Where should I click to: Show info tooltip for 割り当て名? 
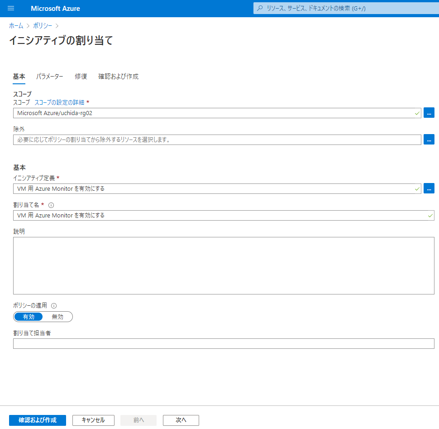(x=51, y=205)
